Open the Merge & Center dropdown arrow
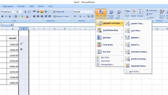The height and width of the screenshot is (95, 168). click(70, 16)
